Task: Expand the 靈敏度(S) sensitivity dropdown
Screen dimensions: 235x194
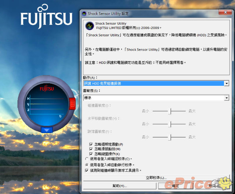Action: tap(227, 98)
